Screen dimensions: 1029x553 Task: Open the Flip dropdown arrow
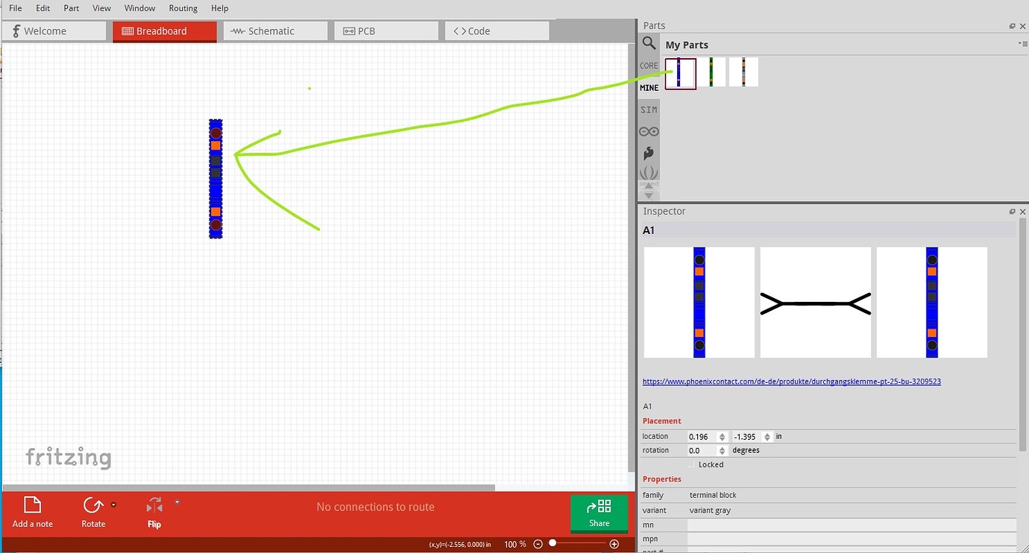(177, 502)
